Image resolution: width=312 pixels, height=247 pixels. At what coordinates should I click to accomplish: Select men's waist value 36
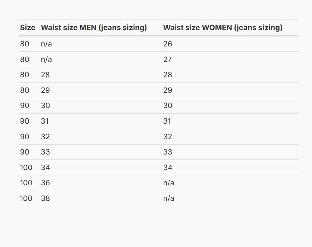pos(45,183)
